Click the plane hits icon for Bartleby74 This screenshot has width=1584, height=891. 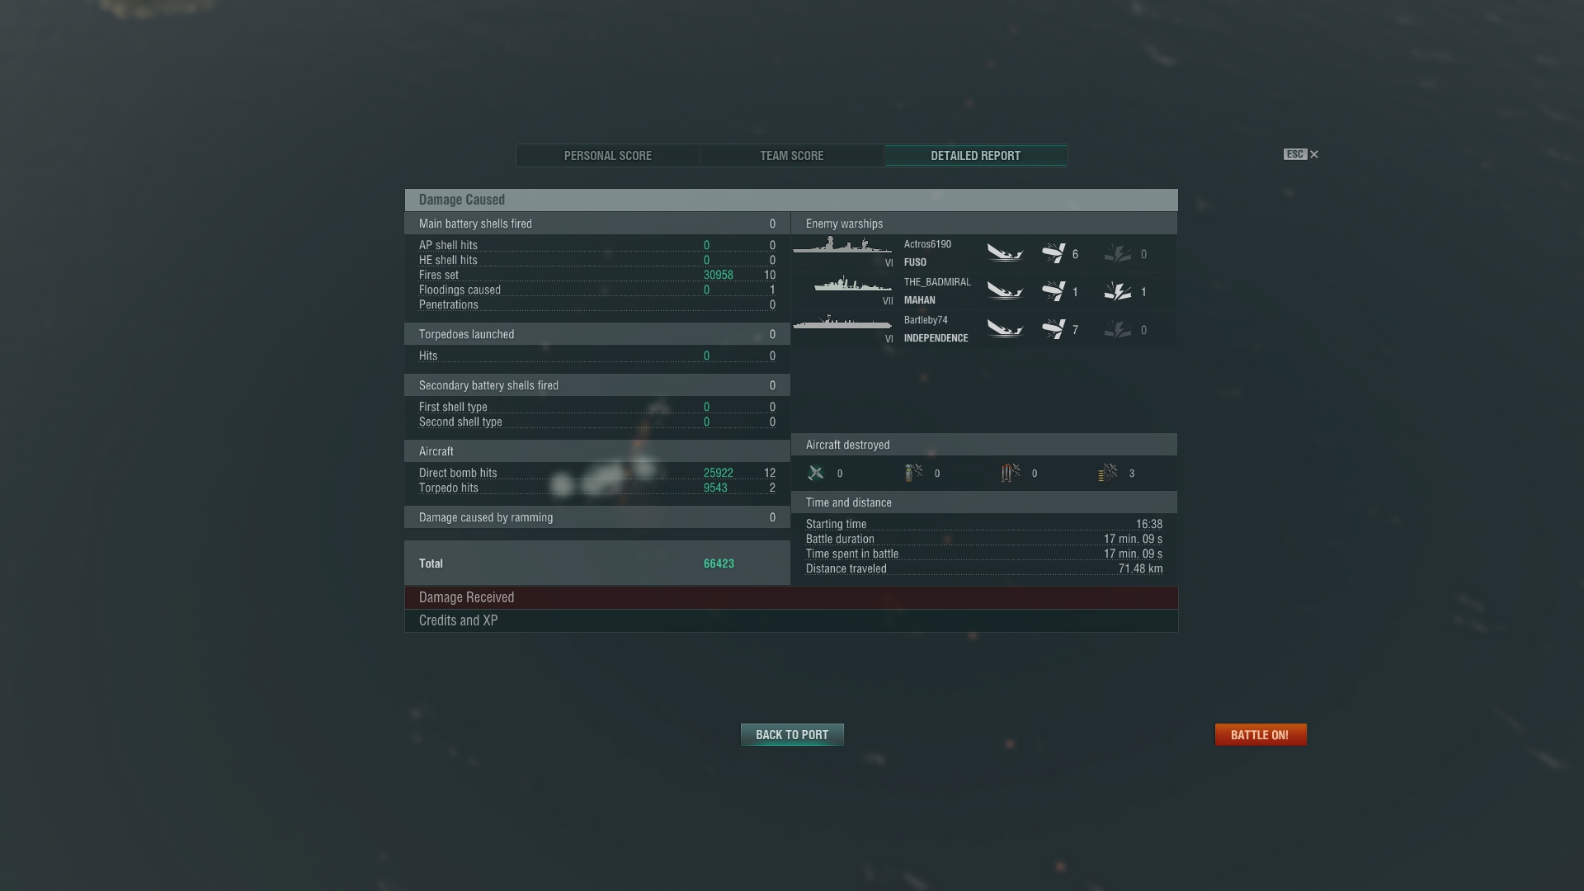point(1054,329)
